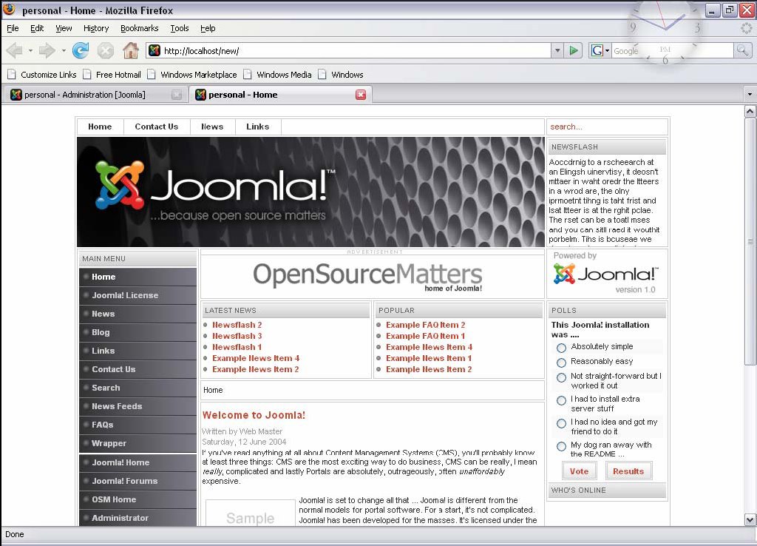Open the Google search engine dropdown
757x546 pixels.
coord(607,50)
